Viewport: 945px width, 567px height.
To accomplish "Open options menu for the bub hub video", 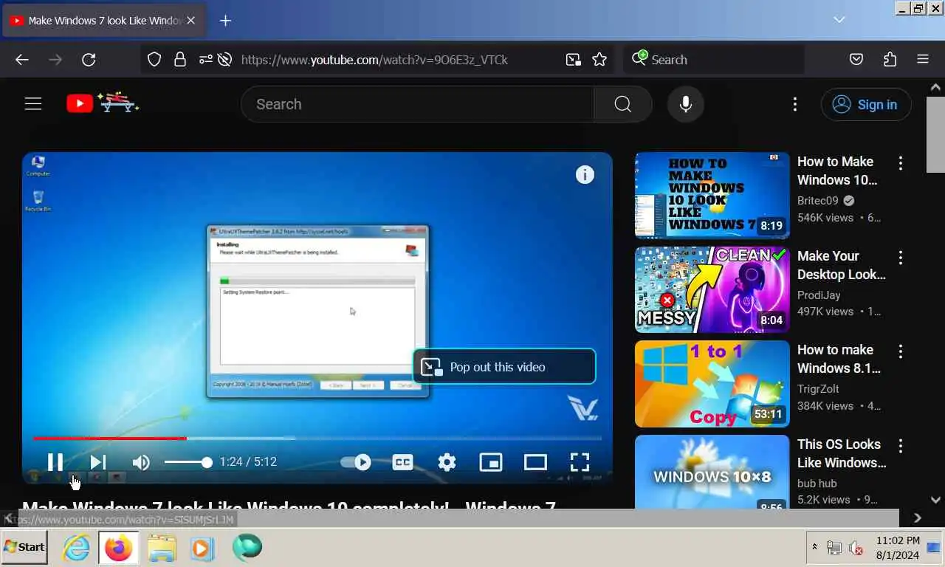I will click(x=901, y=446).
